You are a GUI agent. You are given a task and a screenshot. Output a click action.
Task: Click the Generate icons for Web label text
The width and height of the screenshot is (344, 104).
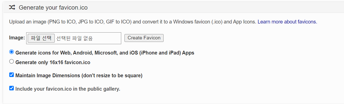[105, 53]
